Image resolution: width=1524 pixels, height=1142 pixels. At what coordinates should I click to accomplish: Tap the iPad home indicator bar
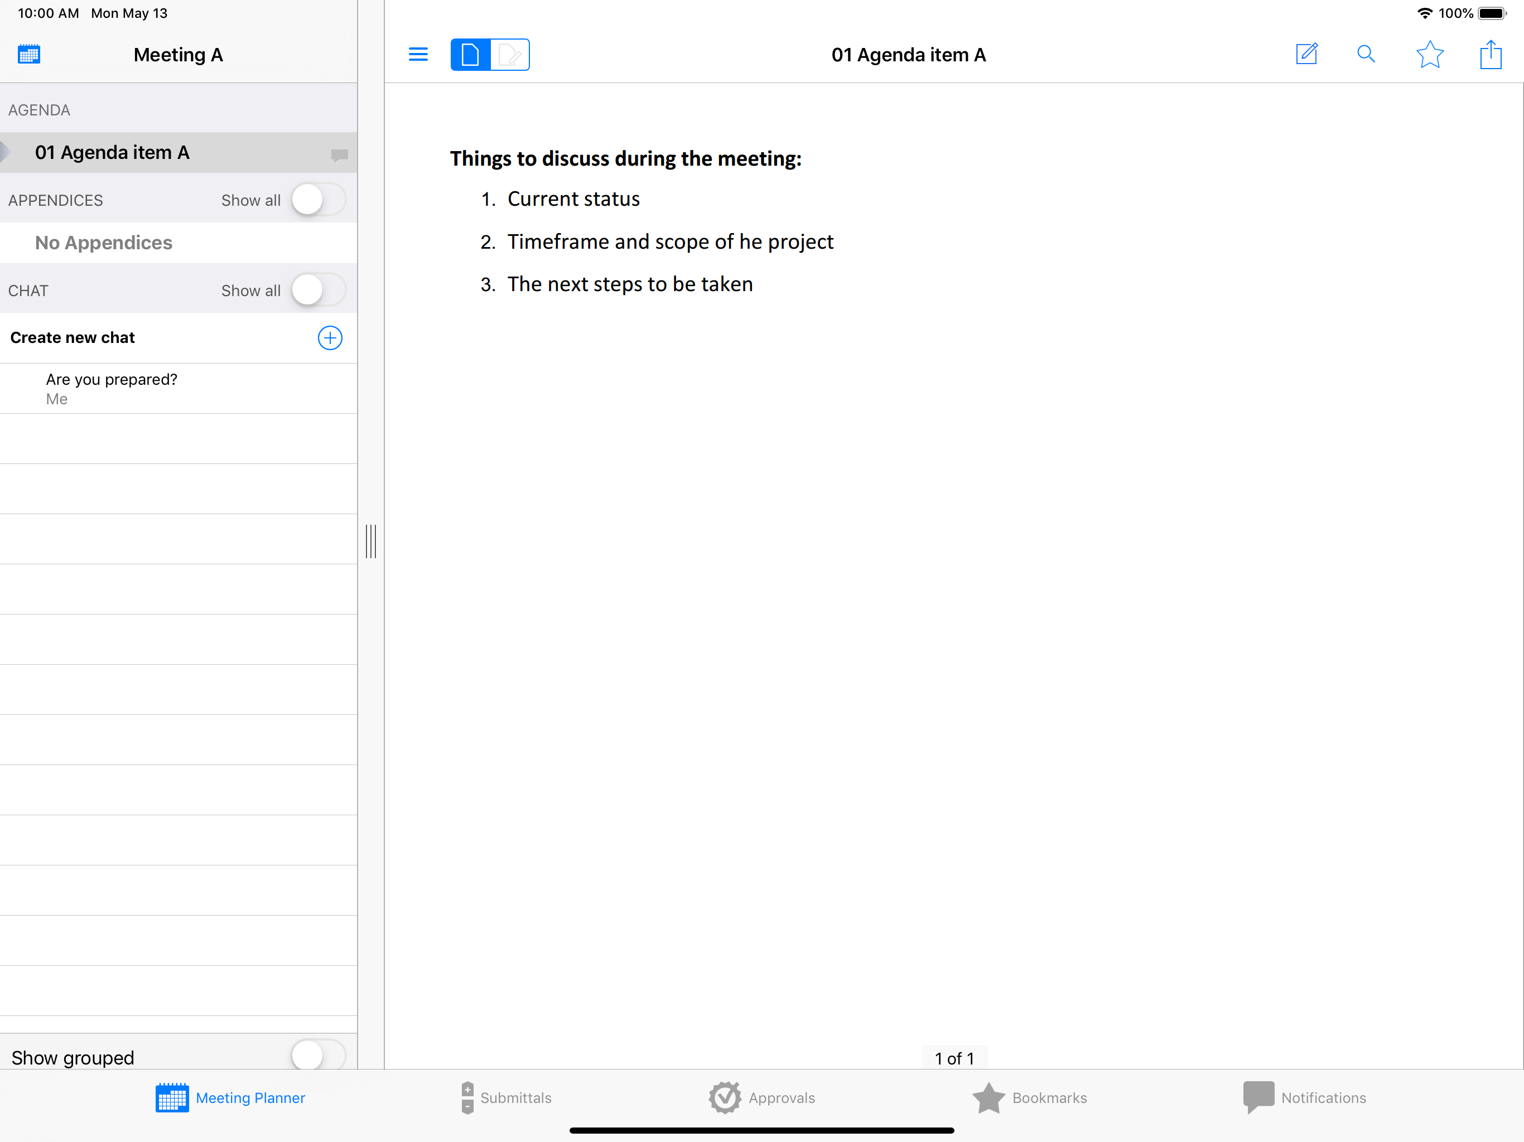point(762,1130)
